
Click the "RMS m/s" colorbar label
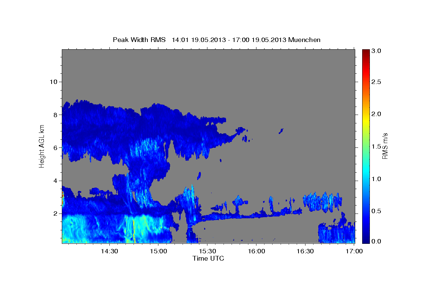coord(384,146)
